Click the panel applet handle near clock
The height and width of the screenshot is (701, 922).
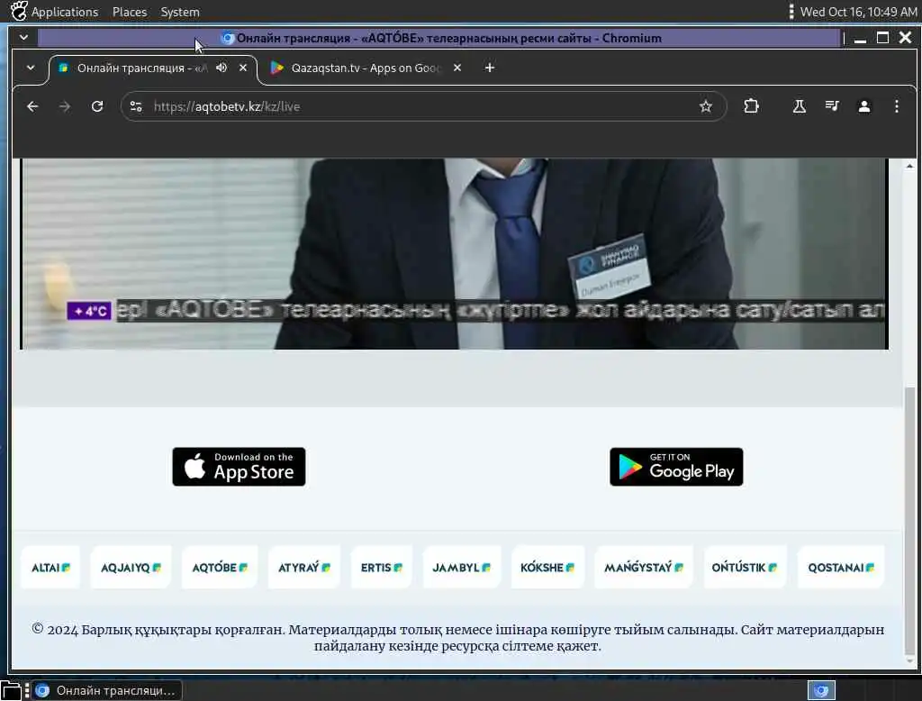791,12
